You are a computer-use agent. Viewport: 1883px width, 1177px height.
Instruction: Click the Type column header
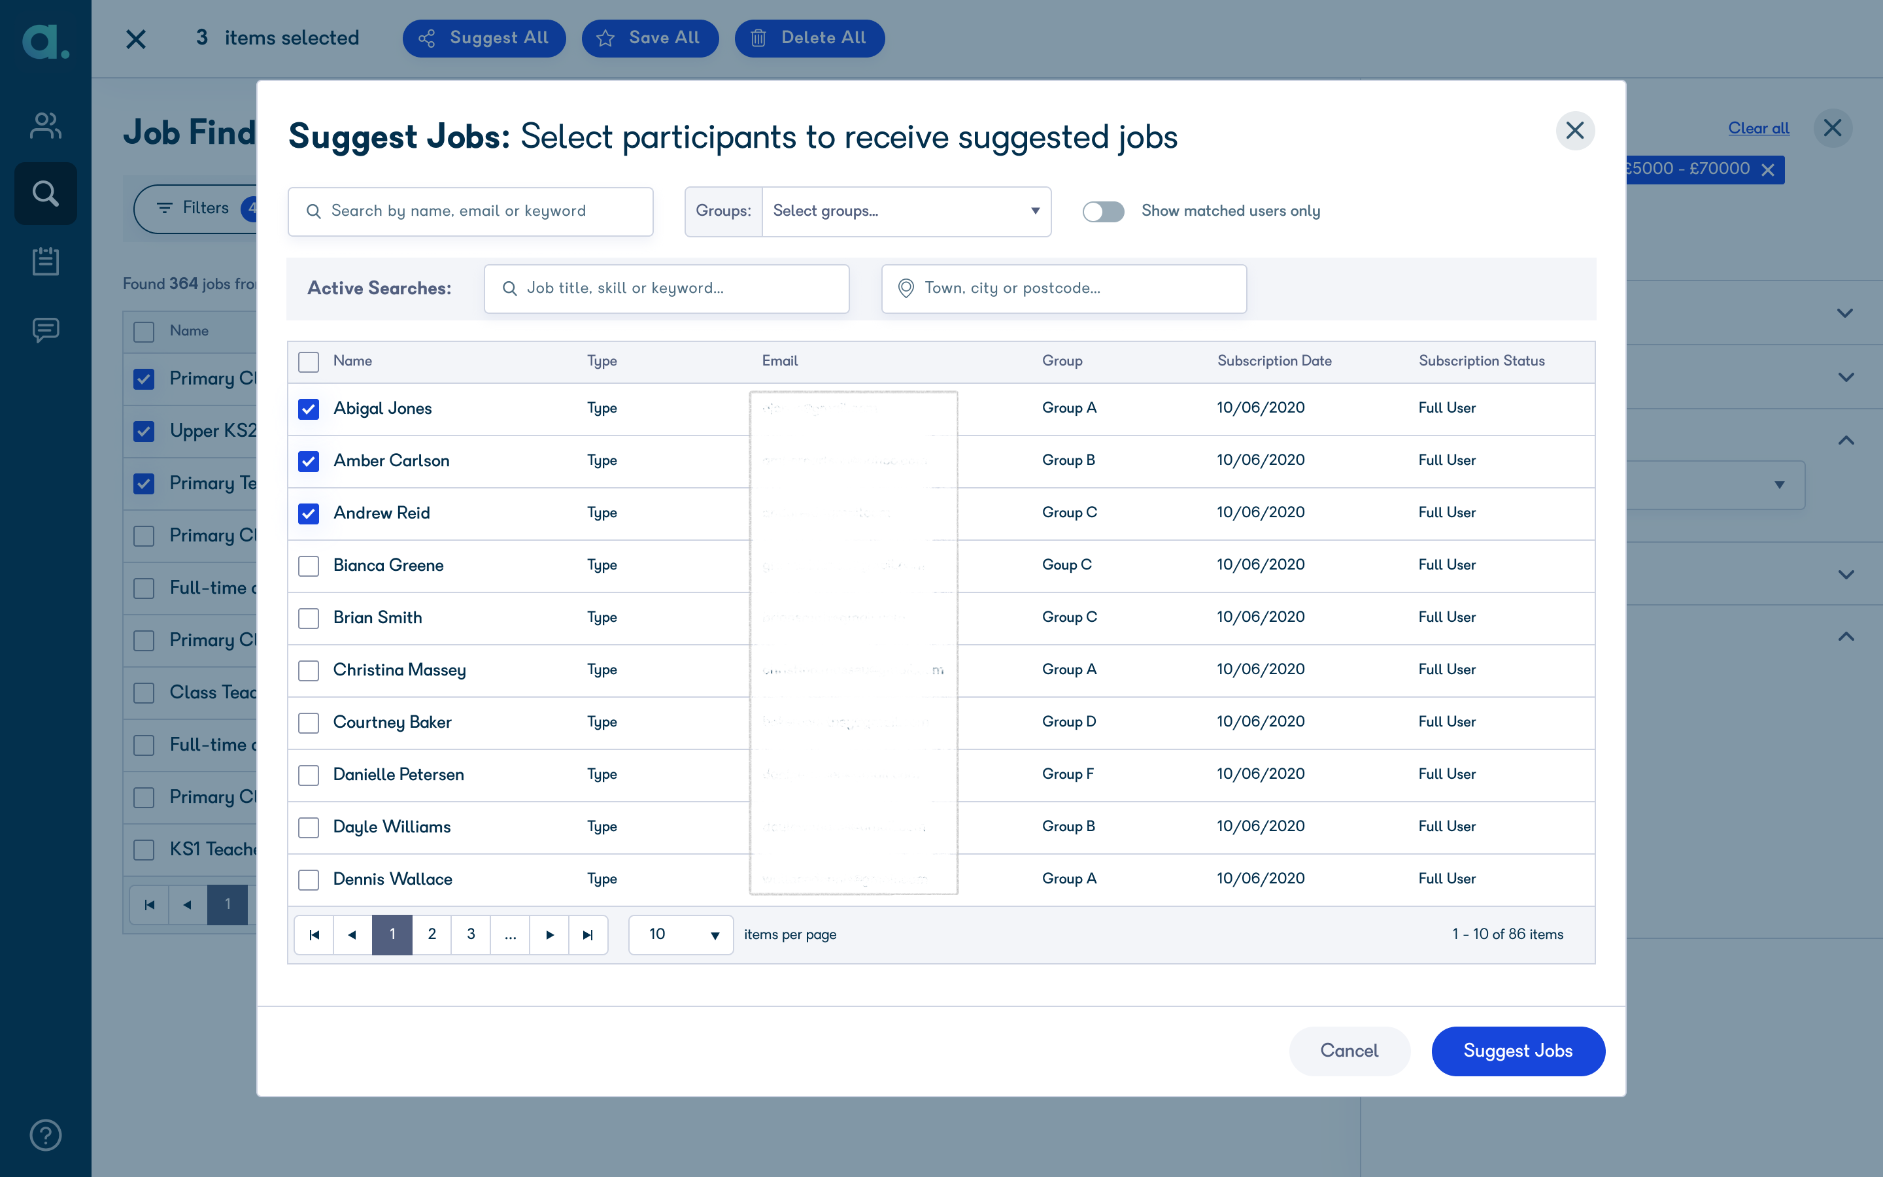point(602,361)
